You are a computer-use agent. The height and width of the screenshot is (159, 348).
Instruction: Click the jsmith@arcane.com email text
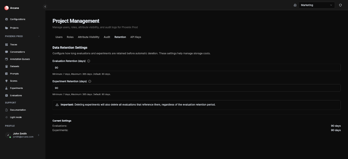pos(23,137)
